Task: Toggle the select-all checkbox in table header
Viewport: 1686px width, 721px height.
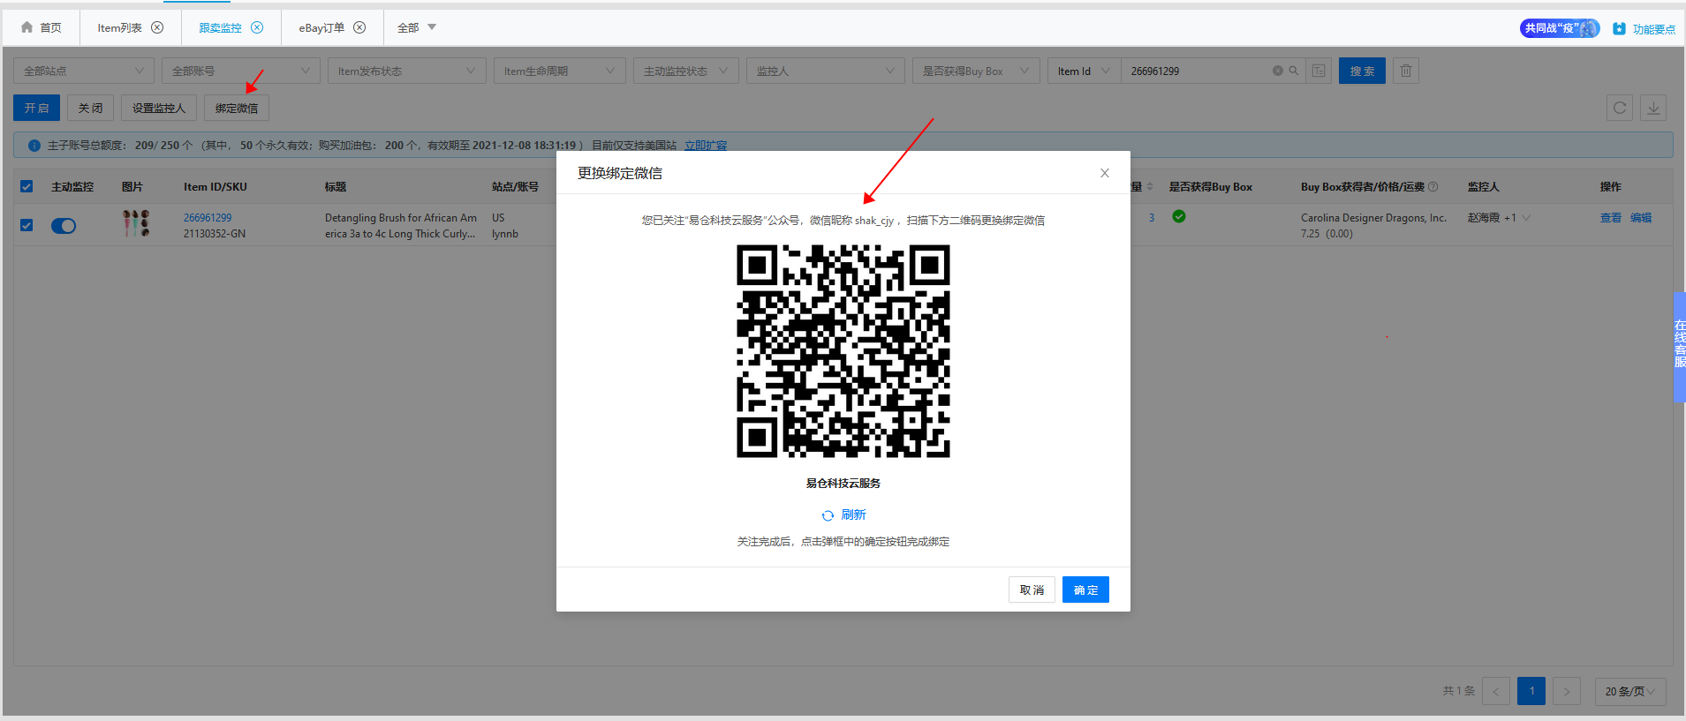Action: (x=26, y=186)
